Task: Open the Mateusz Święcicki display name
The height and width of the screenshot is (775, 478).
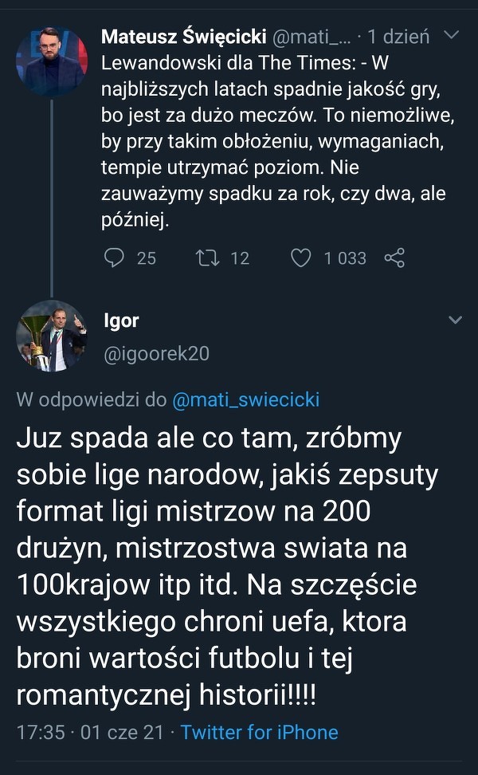Action: pos(184,37)
